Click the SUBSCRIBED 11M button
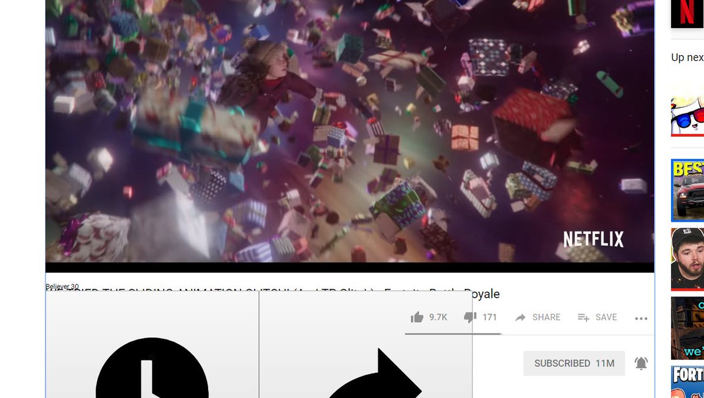Screen dimensions: 704x398 (574, 363)
